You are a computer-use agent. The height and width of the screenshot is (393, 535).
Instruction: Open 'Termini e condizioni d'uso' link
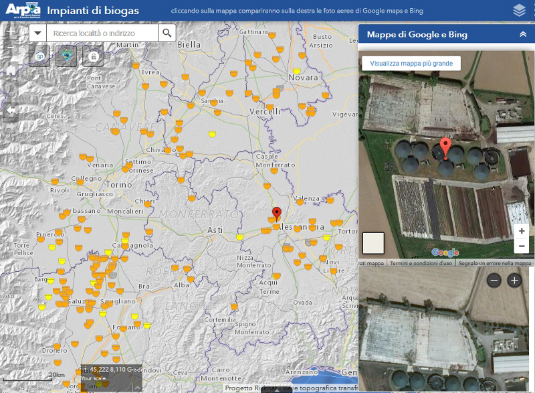click(x=421, y=263)
